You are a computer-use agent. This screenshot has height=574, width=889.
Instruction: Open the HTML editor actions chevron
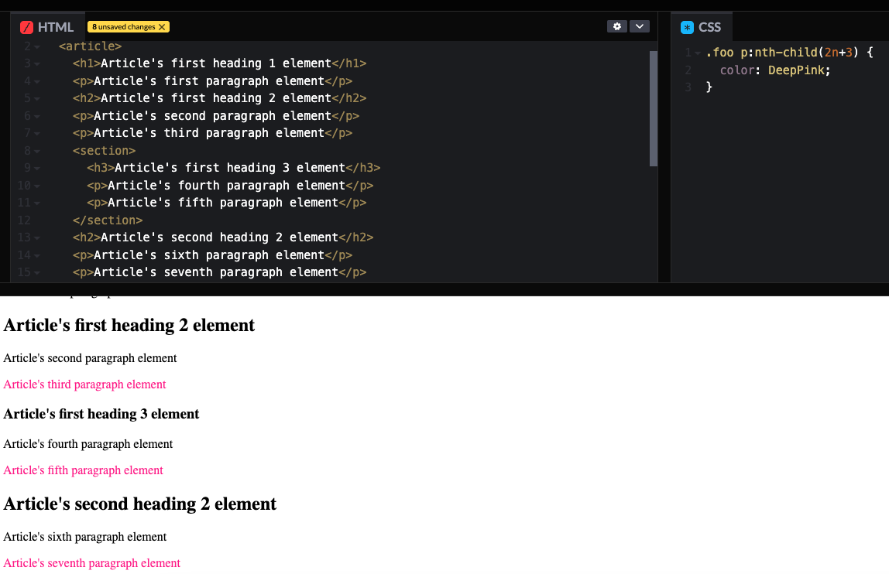point(640,26)
